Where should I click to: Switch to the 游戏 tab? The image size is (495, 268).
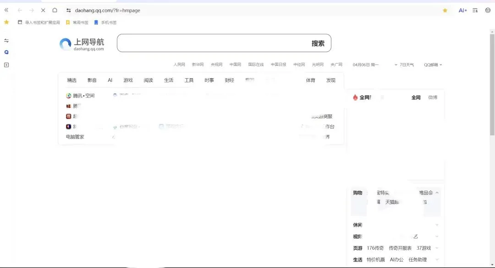128,80
